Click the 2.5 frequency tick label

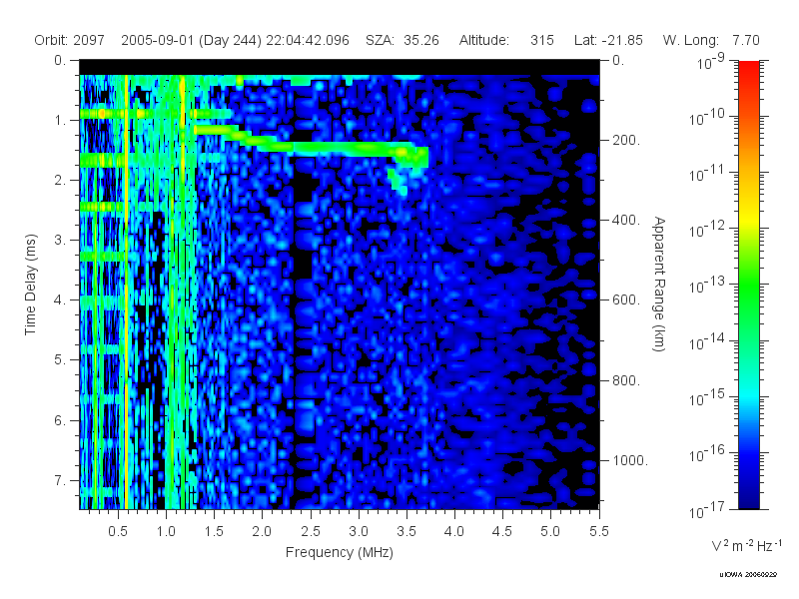(311, 531)
